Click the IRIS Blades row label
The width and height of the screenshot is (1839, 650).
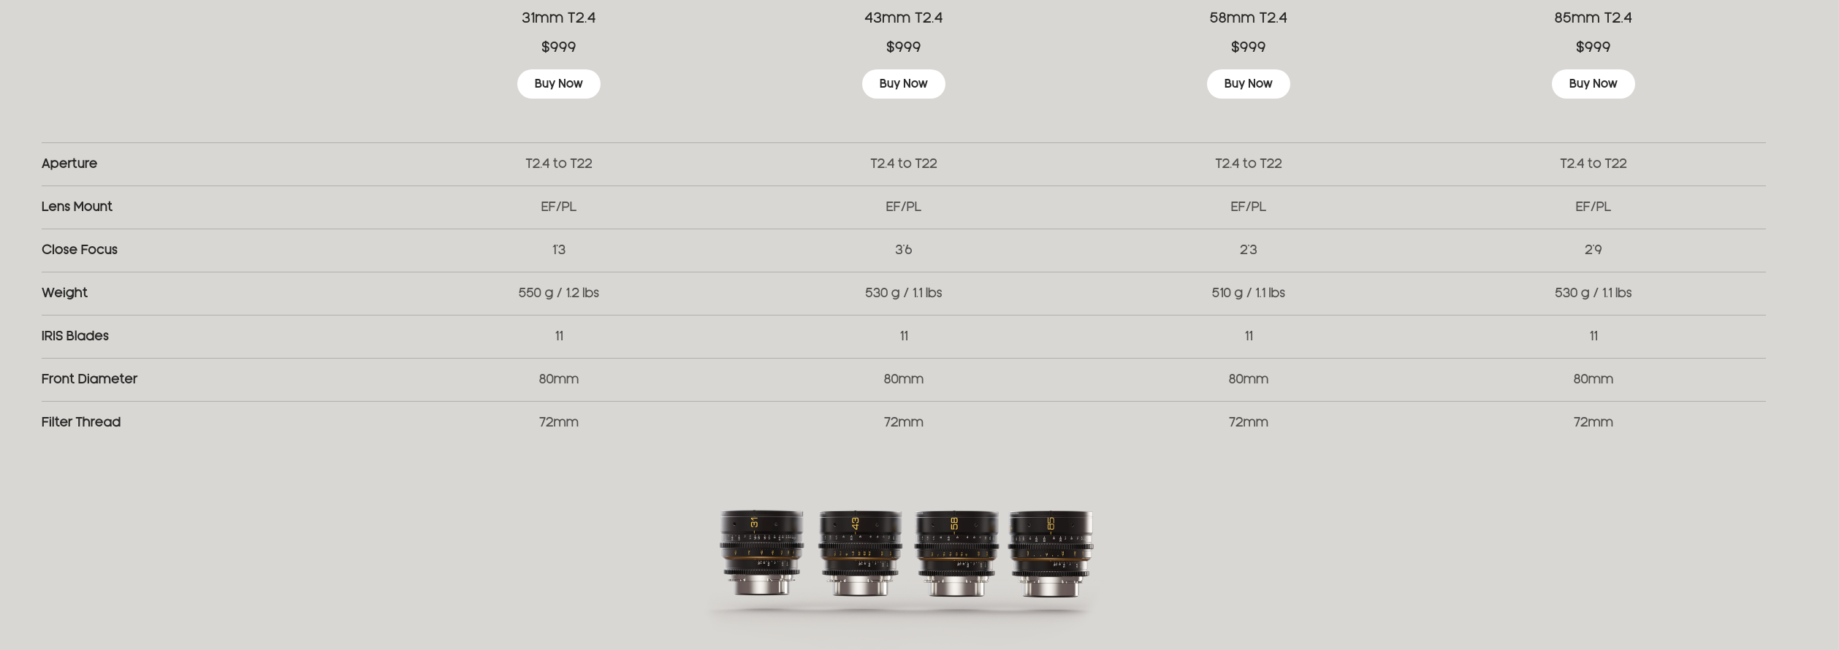coord(75,336)
